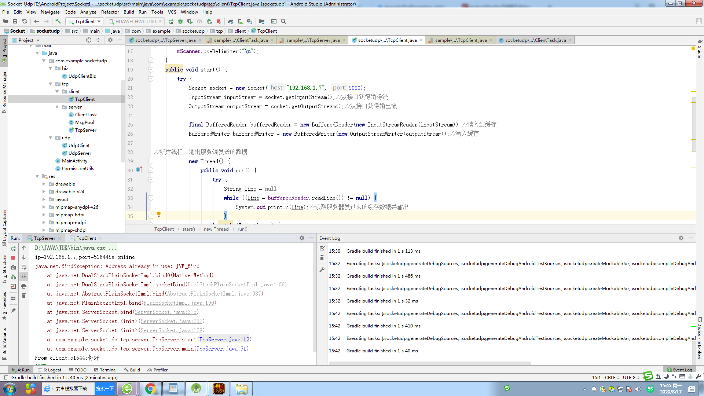Click the Search Everywhere magnifier icon
The image size is (704, 396).
click(283, 21)
